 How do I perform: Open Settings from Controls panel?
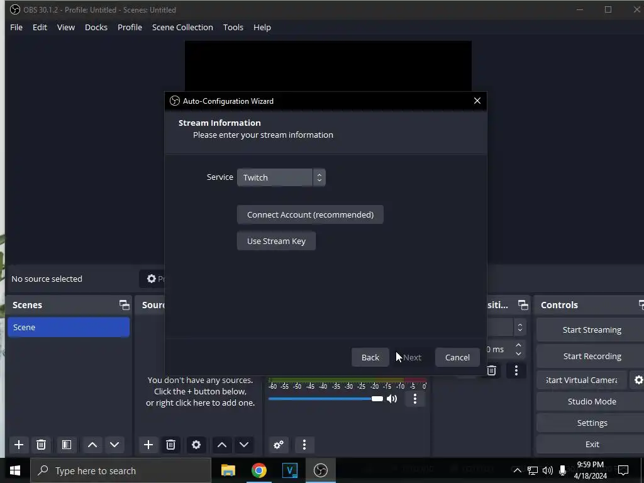tap(591, 423)
